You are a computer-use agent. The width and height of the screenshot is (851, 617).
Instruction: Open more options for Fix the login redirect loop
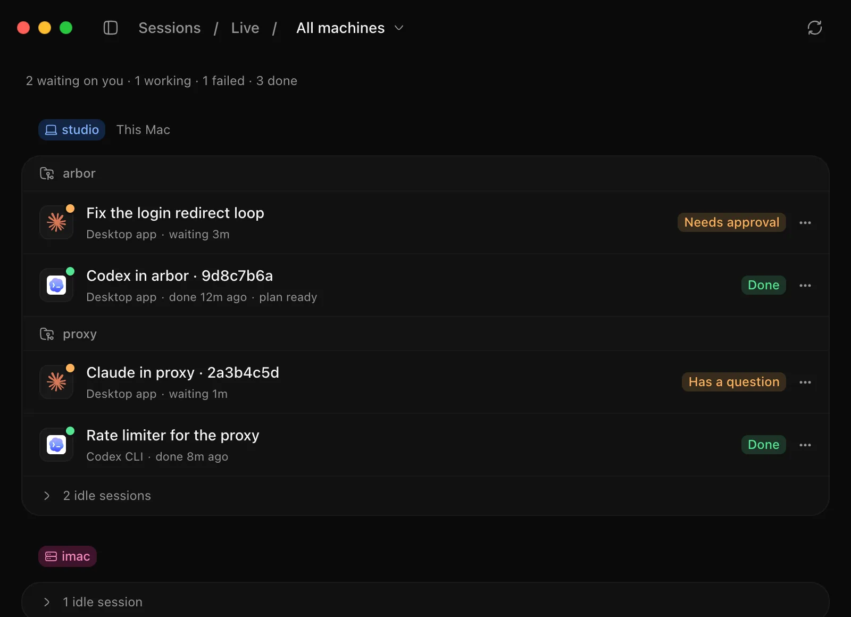pyautogui.click(x=805, y=222)
